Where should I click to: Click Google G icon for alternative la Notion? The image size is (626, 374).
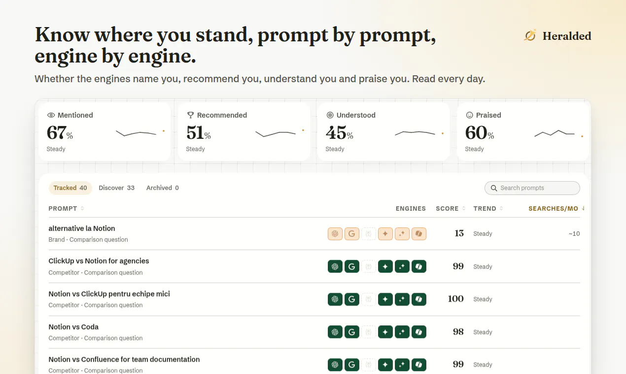point(352,234)
